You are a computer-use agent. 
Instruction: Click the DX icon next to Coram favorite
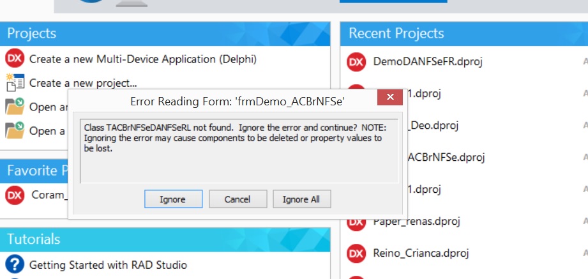click(15, 195)
